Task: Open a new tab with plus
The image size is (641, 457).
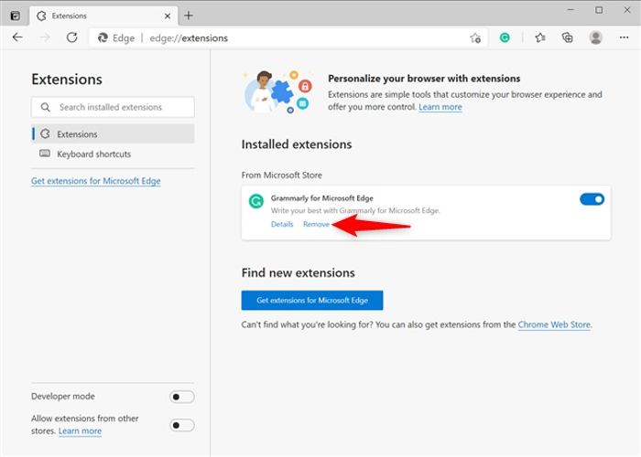Action: pos(189,16)
